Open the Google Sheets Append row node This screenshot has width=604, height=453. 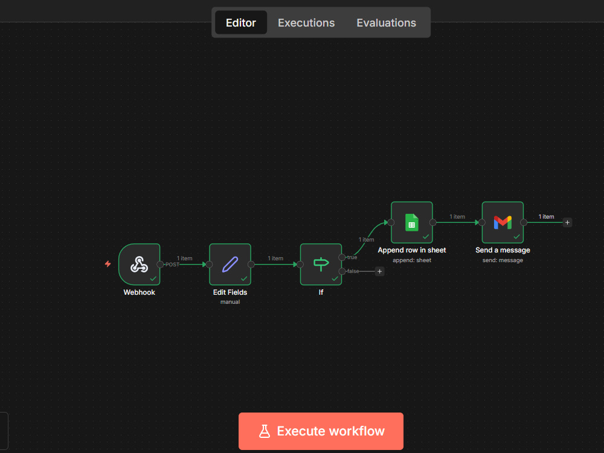point(412,222)
